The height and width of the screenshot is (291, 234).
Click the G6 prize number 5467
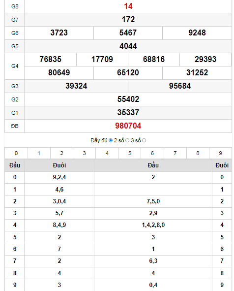point(128,32)
